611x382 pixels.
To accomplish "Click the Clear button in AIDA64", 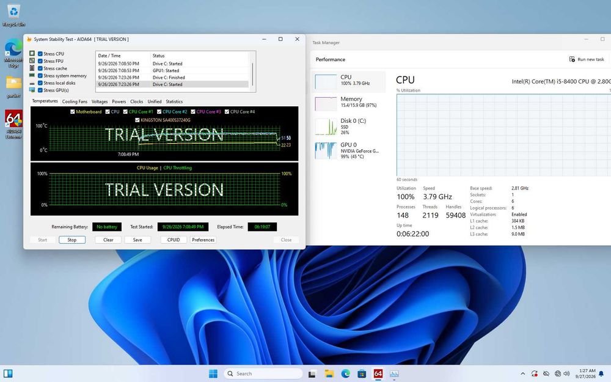I will point(108,240).
